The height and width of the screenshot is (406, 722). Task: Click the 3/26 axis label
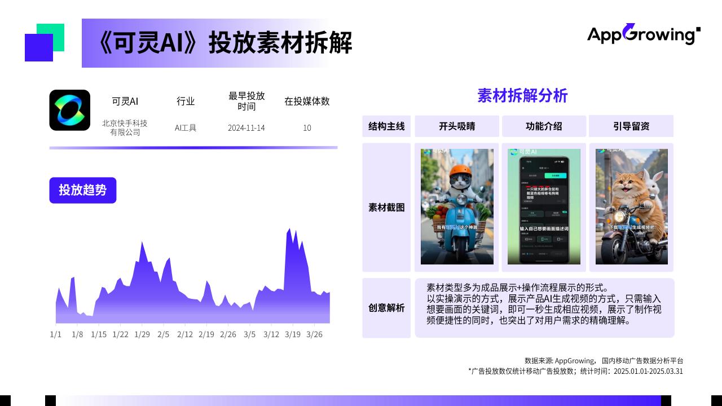(314, 334)
